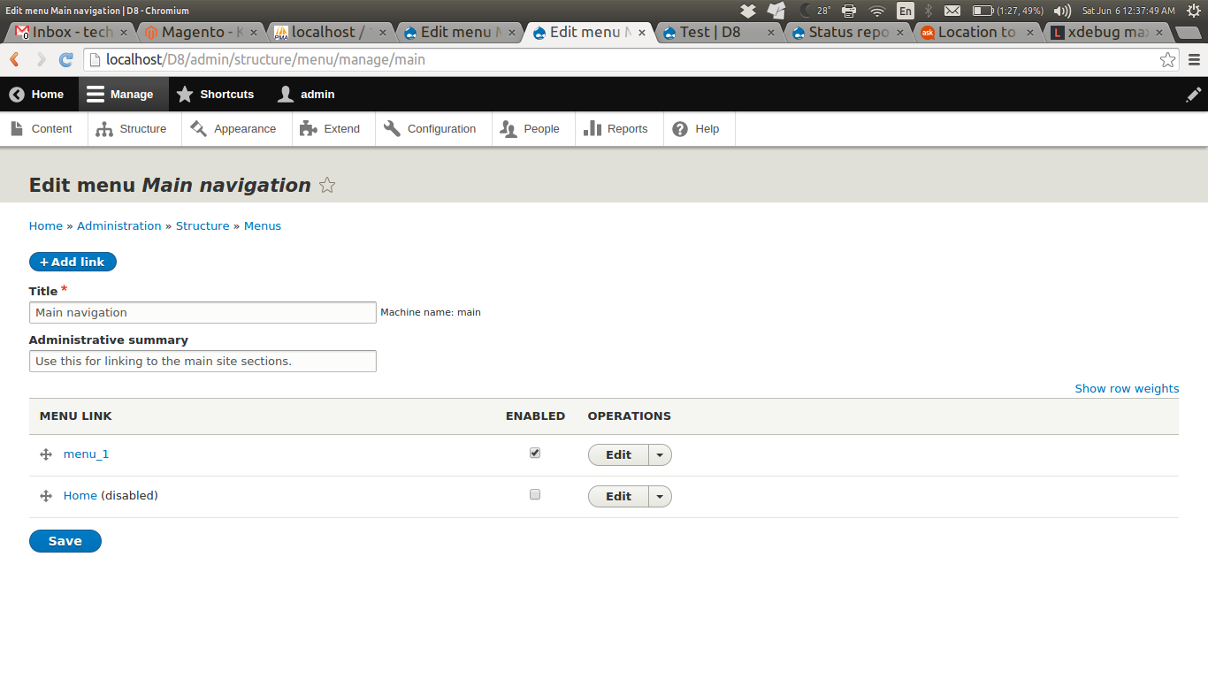1208x679 pixels.
Task: Enable the disabled Home menu link checkbox
Action: (x=534, y=494)
